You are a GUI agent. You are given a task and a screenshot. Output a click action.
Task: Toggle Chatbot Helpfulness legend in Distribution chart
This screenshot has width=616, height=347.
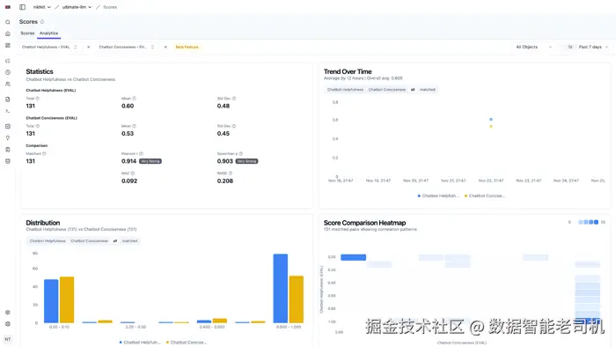[x=140, y=343]
